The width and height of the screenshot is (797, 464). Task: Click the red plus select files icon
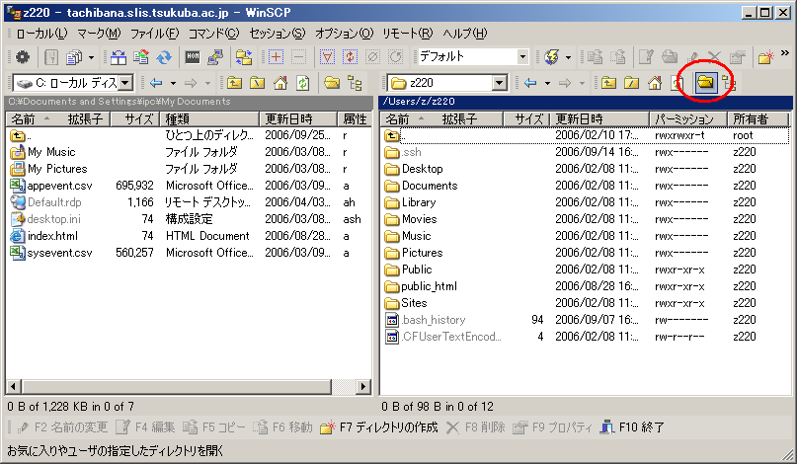[x=276, y=57]
